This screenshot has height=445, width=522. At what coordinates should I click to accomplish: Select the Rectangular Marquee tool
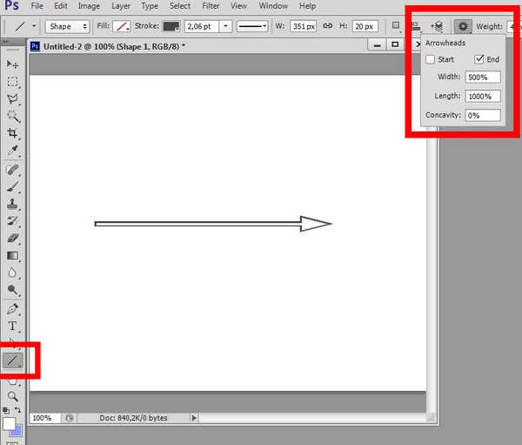[13, 82]
